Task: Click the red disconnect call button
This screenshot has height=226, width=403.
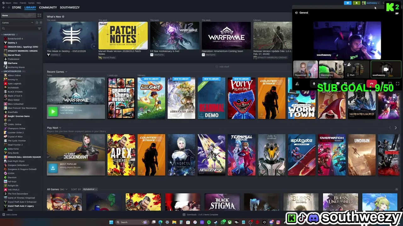Action: (x=372, y=84)
